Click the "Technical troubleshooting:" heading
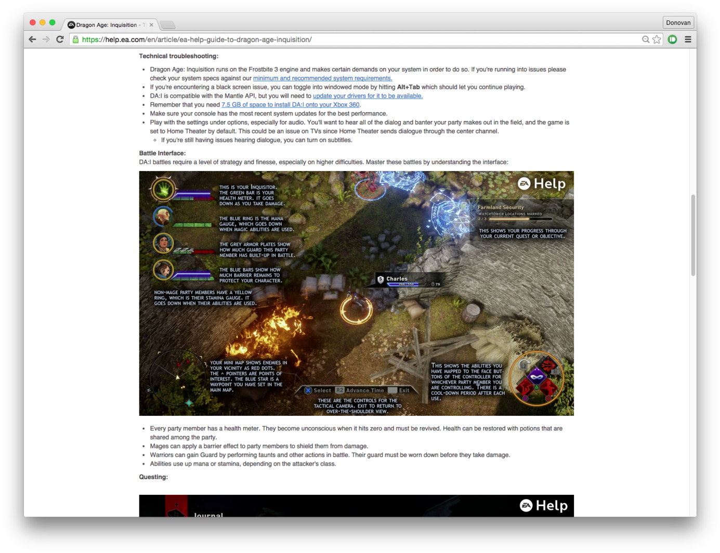The height and width of the screenshot is (553, 720). 178,56
